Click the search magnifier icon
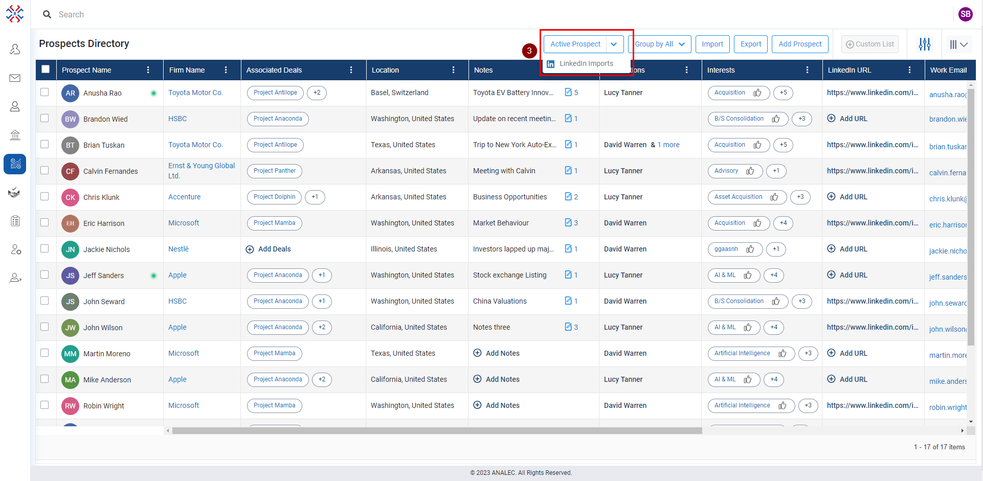Viewport: 983px width, 481px height. 47,14
